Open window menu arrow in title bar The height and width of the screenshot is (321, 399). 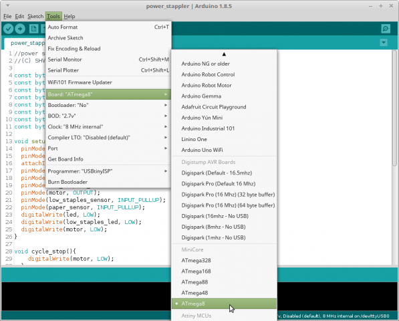pyautogui.click(x=8, y=5)
